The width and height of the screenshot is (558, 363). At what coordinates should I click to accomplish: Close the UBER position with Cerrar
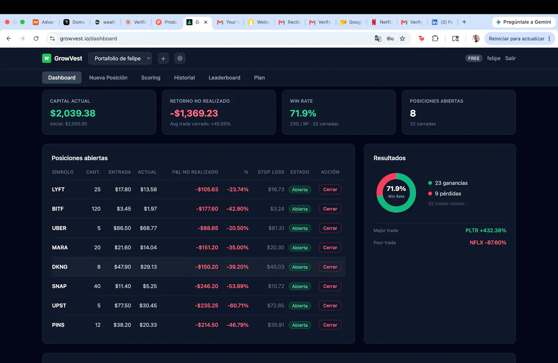pos(330,228)
